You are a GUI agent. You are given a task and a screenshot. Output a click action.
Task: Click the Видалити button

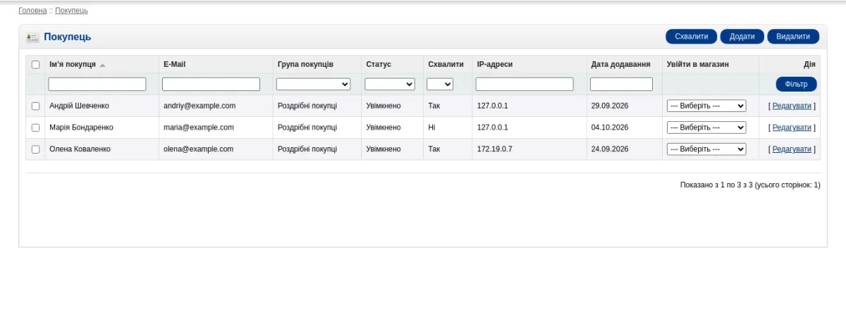point(793,37)
